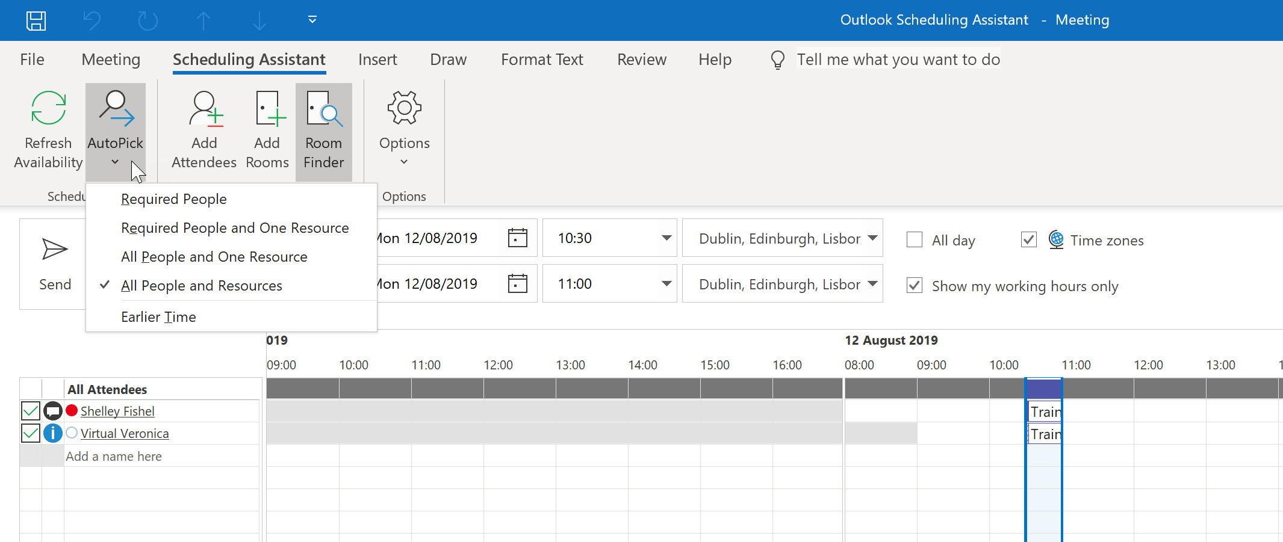Screen dimensions: 1283x542
Task: Uncheck Show my working hours only
Action: [x=915, y=285]
